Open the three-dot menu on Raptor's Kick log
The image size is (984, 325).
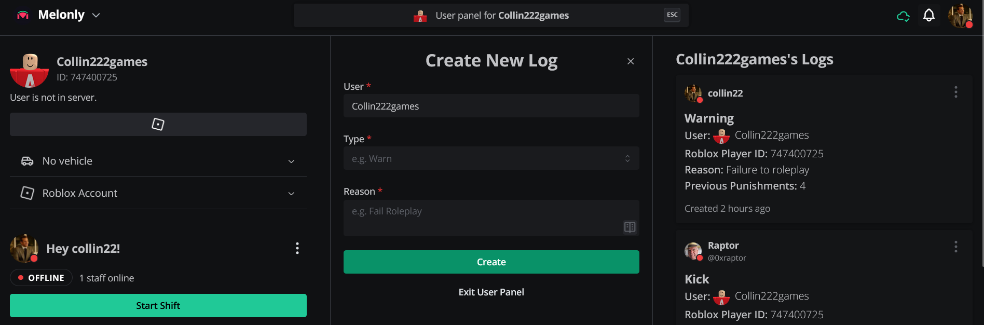point(956,247)
